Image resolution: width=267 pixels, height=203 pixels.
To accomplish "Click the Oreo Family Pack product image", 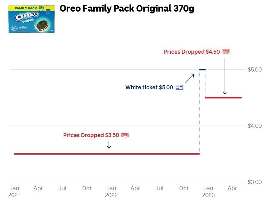I will [x=32, y=19].
